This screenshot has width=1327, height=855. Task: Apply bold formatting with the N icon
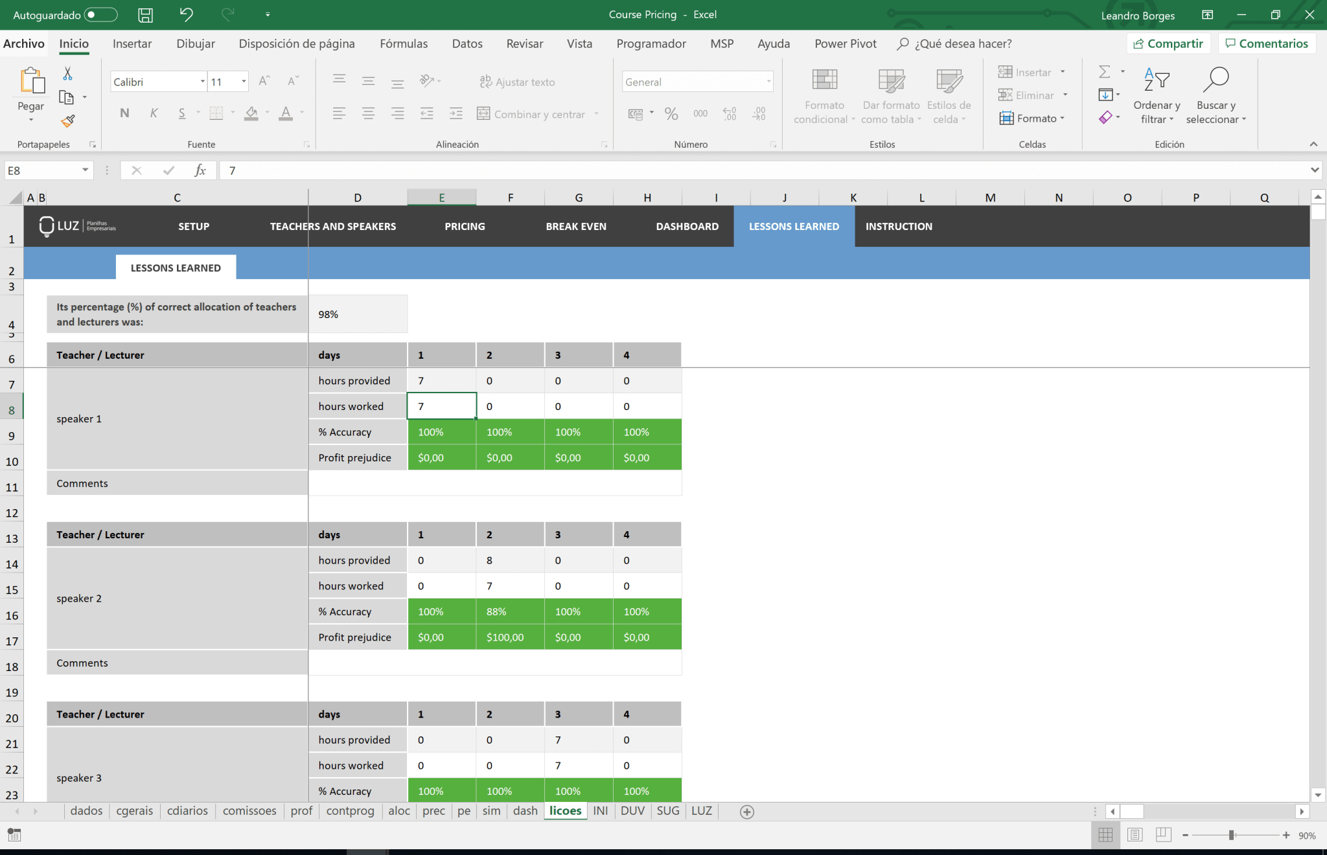(x=124, y=113)
